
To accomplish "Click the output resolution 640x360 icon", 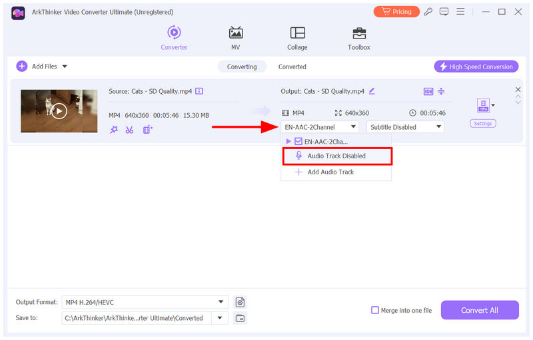I will tap(338, 113).
